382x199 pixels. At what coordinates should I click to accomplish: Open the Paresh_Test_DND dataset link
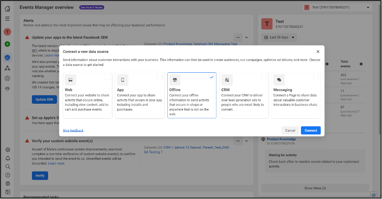click(x=216, y=147)
